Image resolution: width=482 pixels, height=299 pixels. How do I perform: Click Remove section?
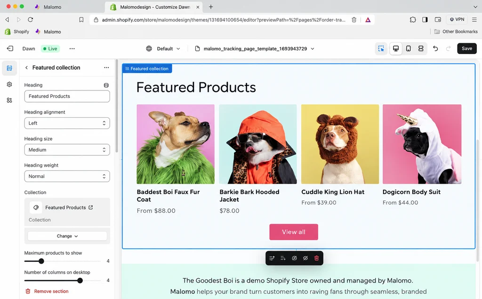(47, 291)
